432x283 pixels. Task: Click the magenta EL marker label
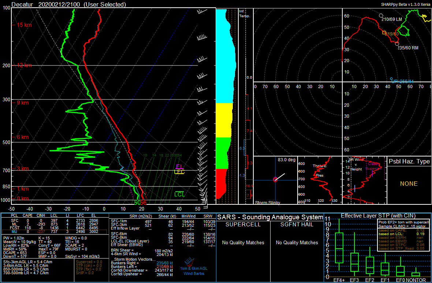(x=179, y=166)
